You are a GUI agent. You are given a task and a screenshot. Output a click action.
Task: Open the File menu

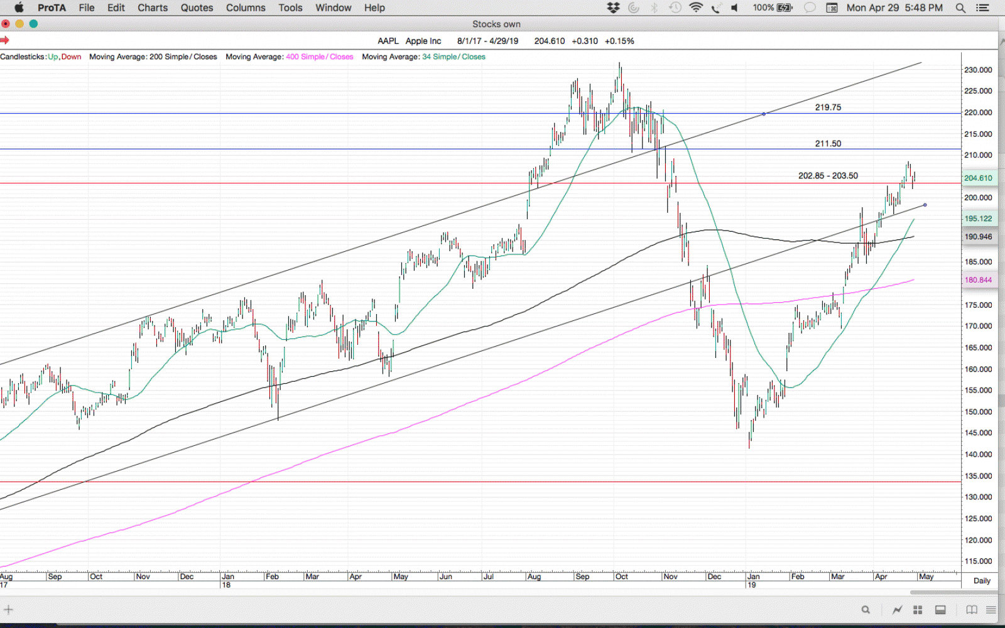tap(87, 8)
